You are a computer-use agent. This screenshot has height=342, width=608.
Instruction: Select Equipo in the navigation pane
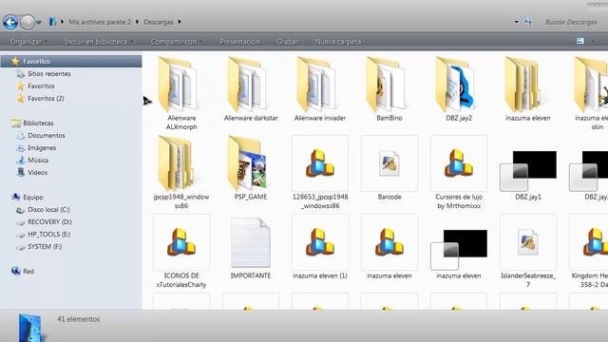click(33, 197)
